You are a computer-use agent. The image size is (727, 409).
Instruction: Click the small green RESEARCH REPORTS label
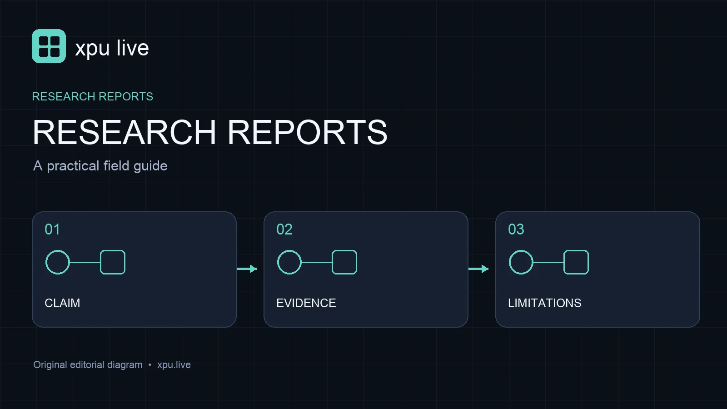92,96
